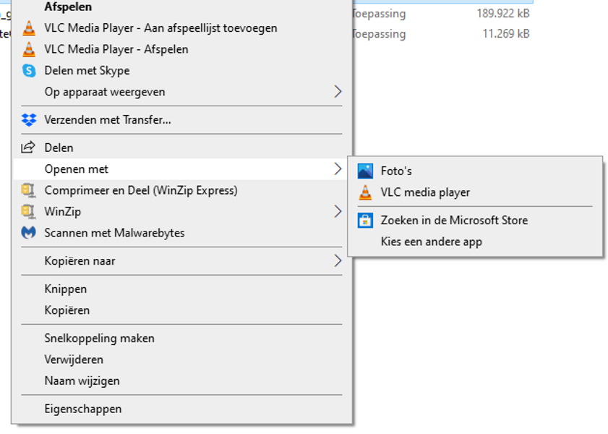Select 'VLC Media Player - Afspelen' entry
Viewport: 608px width, 434px height.
[x=182, y=50]
